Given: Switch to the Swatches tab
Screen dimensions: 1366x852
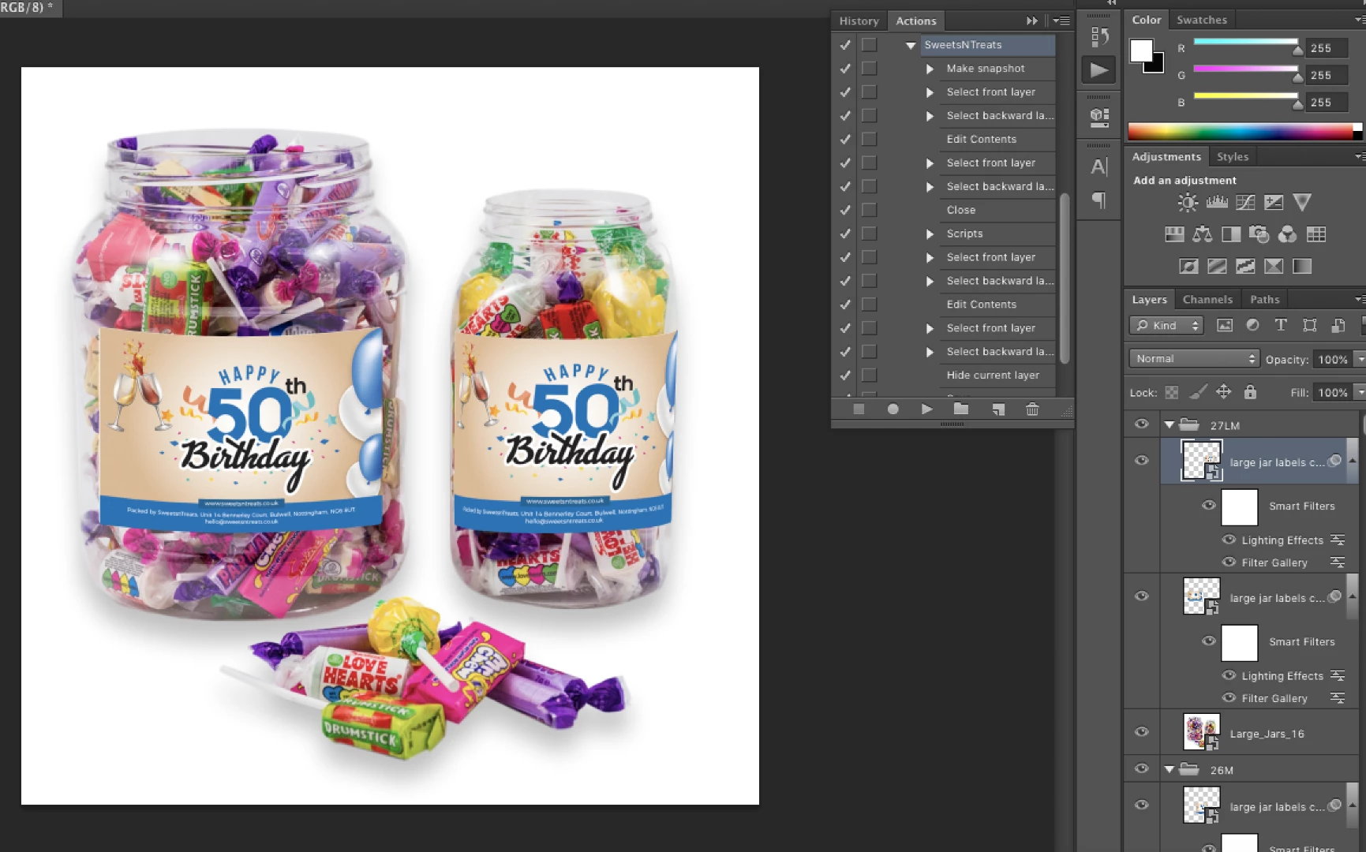Looking at the screenshot, I should tap(1202, 20).
